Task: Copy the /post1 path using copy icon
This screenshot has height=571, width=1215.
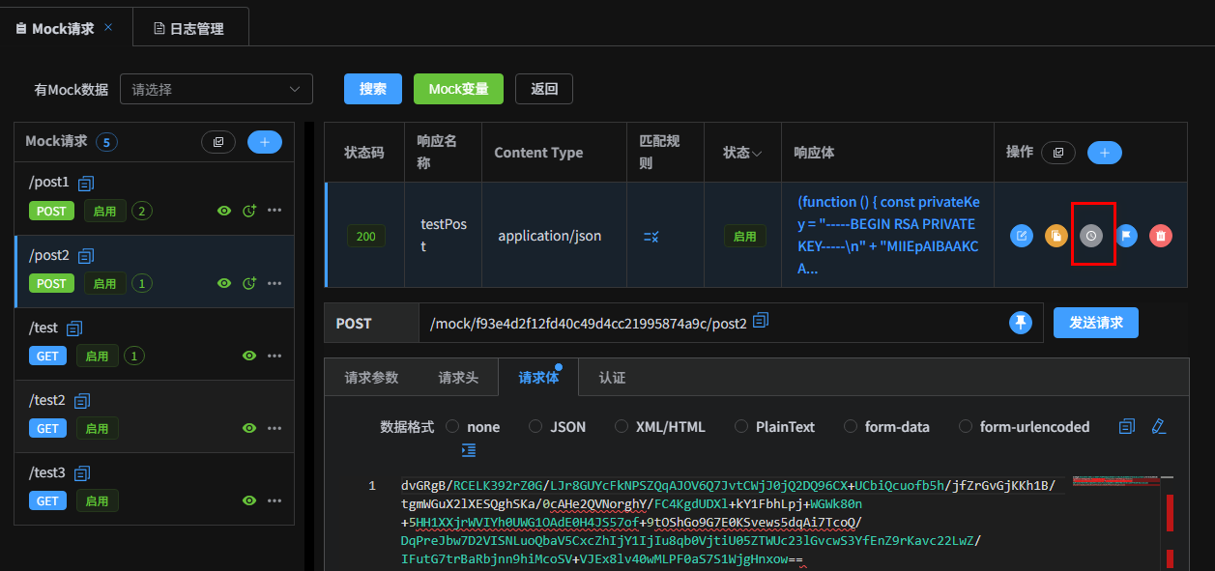Action: (x=87, y=183)
